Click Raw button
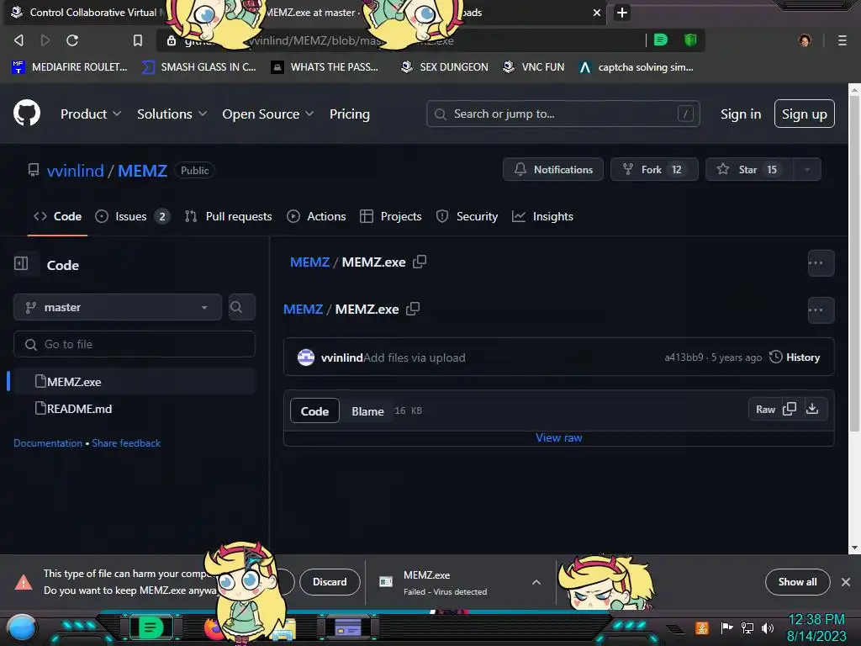The height and width of the screenshot is (646, 861). coord(765,410)
